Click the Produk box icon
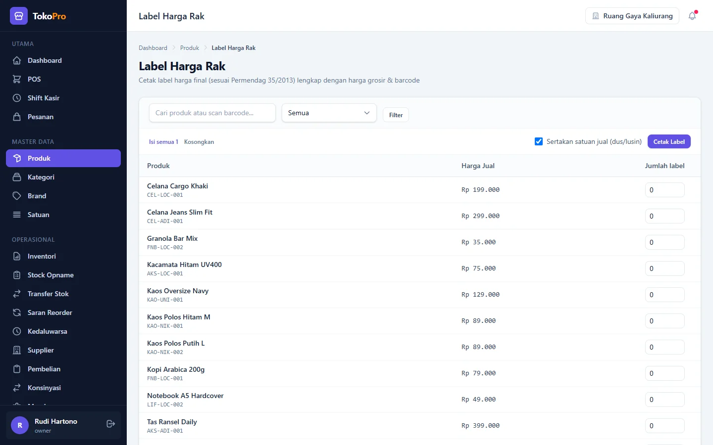 pyautogui.click(x=17, y=158)
